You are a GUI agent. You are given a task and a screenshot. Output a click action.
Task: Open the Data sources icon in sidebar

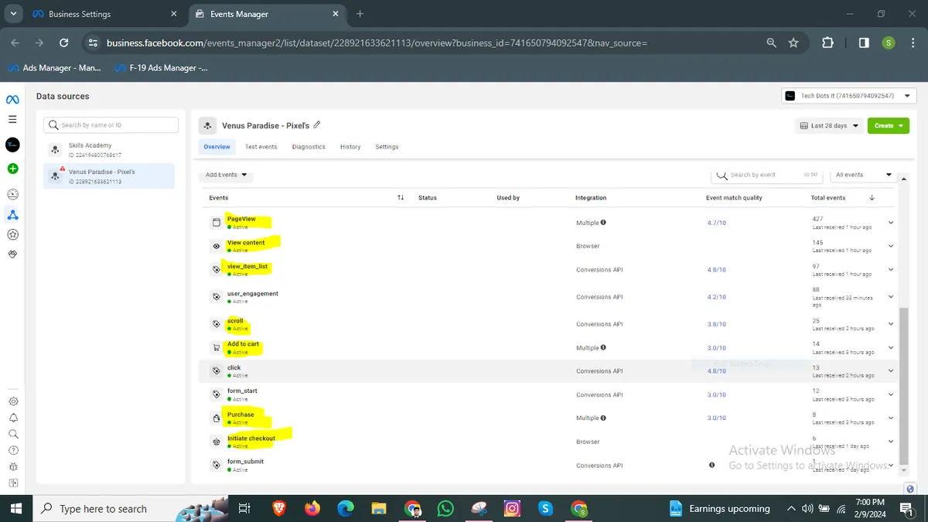[12, 215]
